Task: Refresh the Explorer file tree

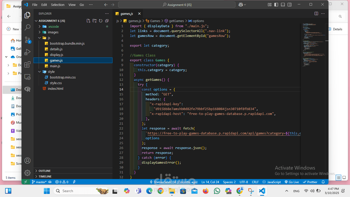Action: [x=101, y=21]
